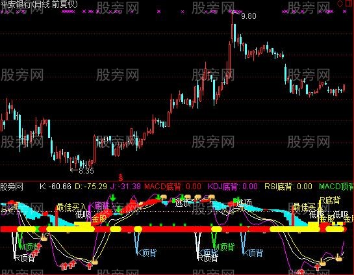This screenshot has height=275, width=354.
Task: Click the purple KDJ底背: 0.00 readout
Action: point(233,187)
